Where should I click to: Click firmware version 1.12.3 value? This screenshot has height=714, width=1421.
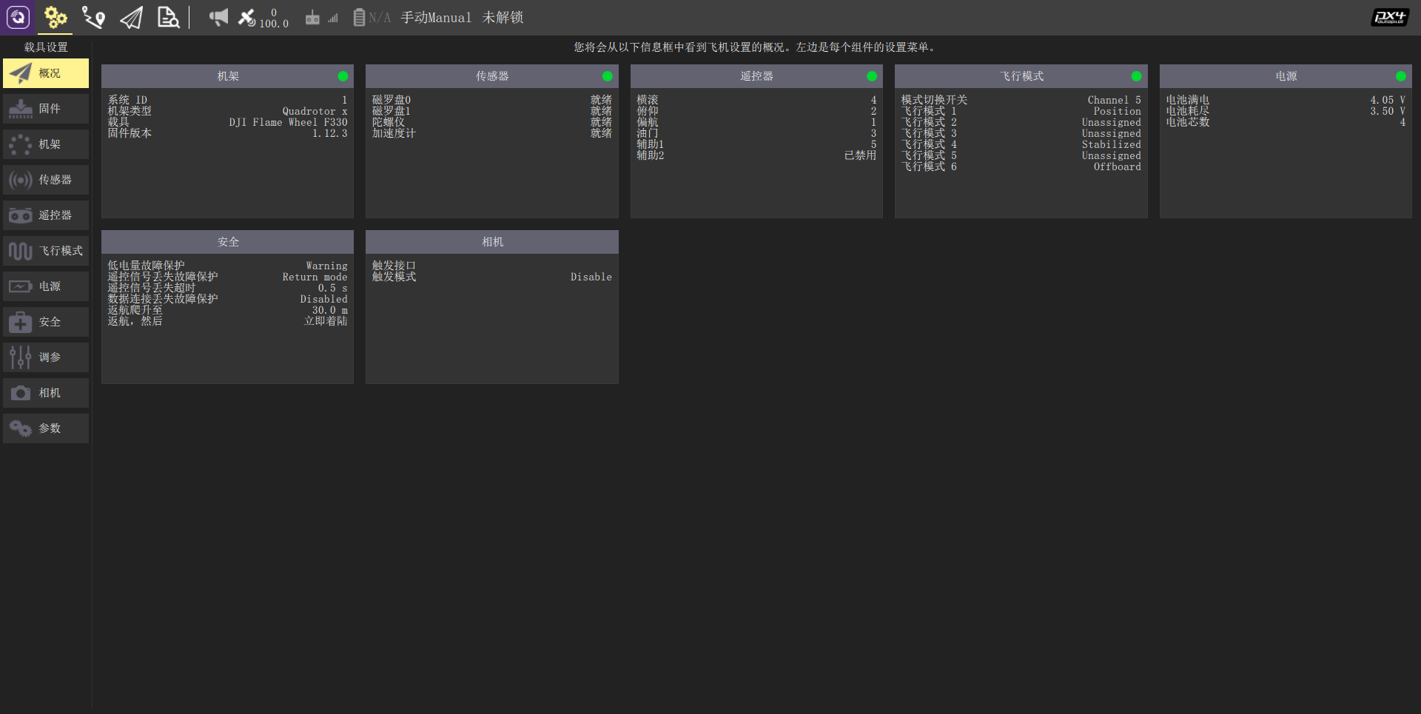pyautogui.click(x=329, y=133)
